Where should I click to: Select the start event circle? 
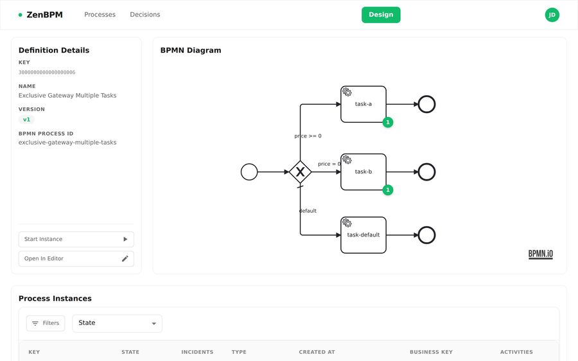(249, 172)
